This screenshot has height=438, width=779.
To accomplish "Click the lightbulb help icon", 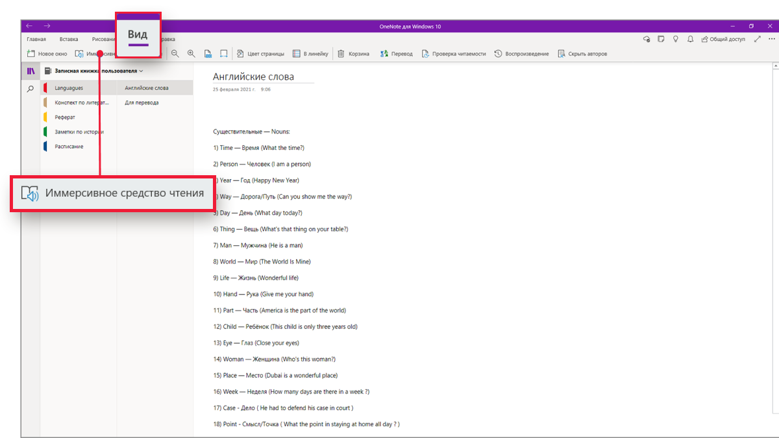I will point(676,39).
